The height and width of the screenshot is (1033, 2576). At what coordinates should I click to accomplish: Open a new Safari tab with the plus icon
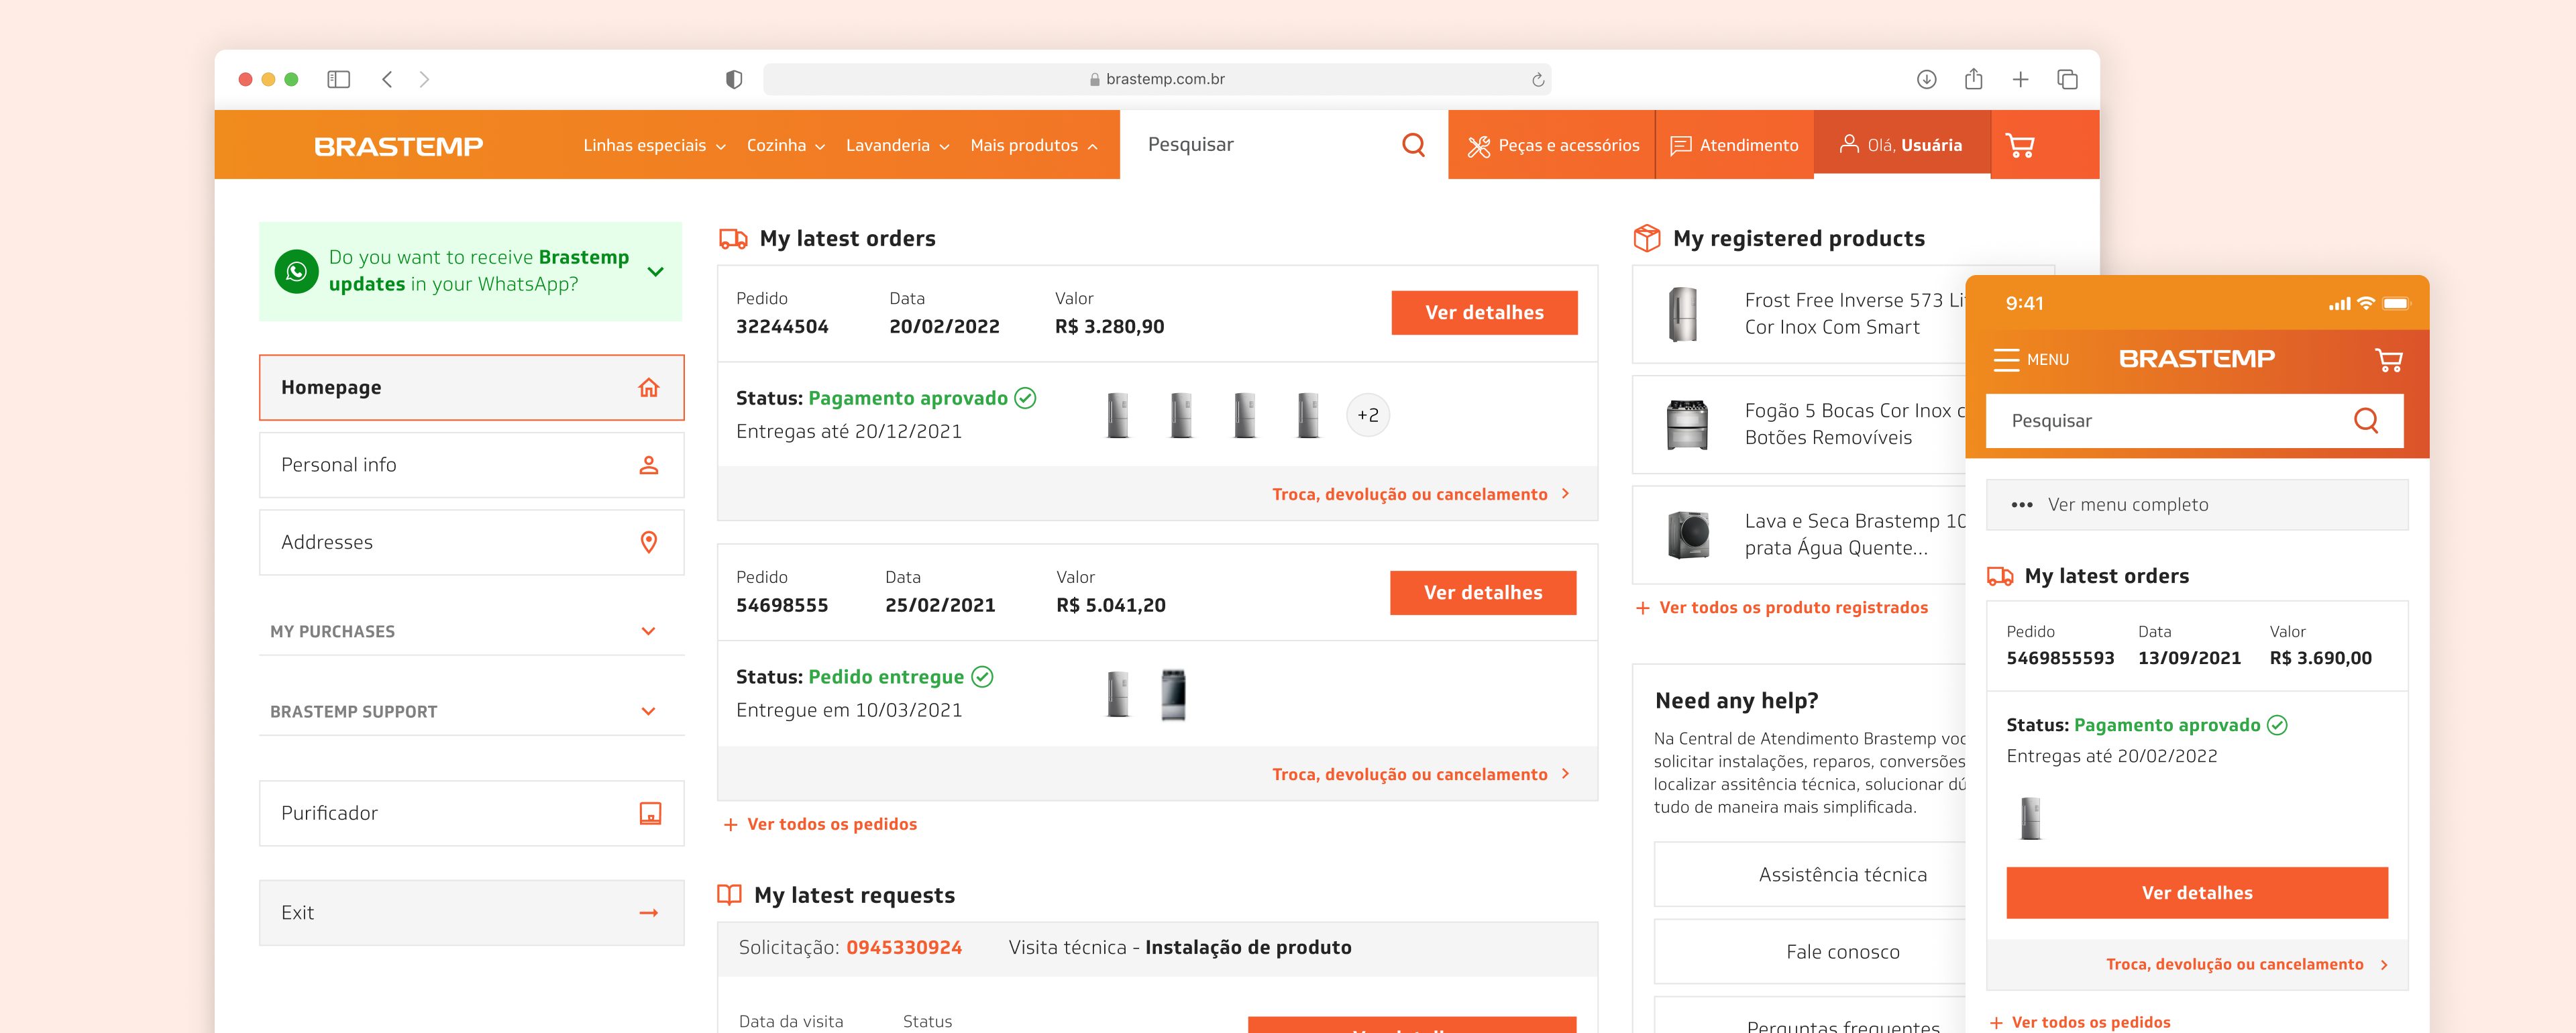(2020, 79)
